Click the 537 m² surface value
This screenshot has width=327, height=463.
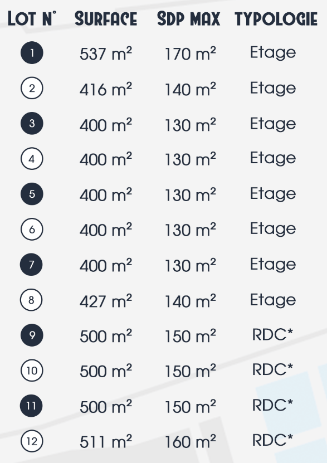pyautogui.click(x=106, y=53)
